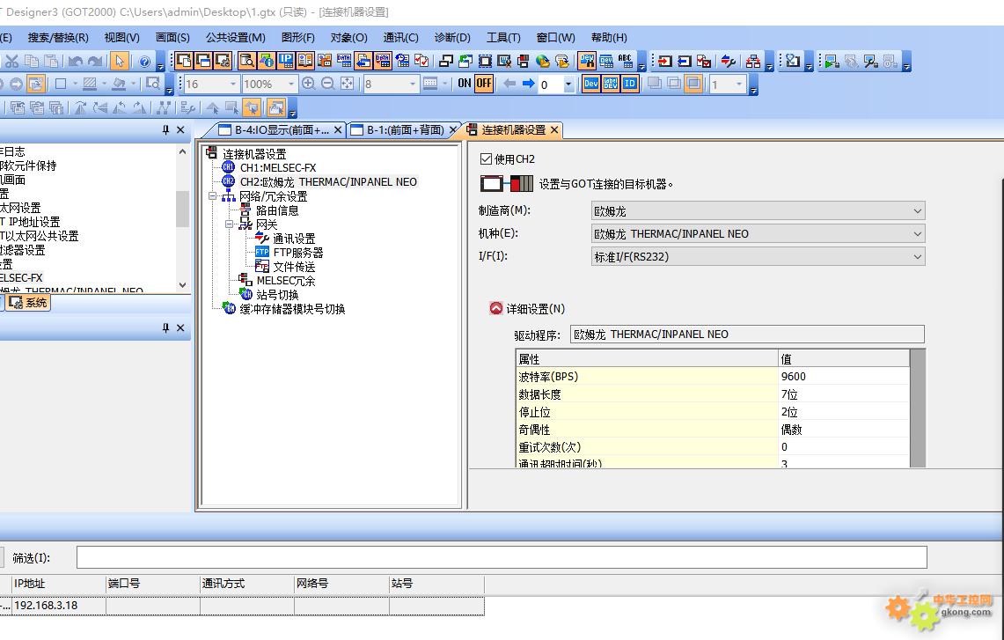Toggle the label DEV display button
This screenshot has height=640, width=1004.
(611, 84)
